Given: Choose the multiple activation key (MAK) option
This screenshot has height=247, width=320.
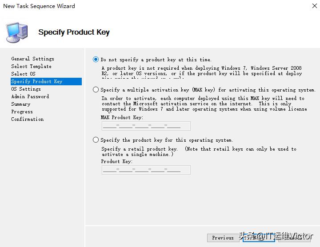Looking at the screenshot, I should click(x=96, y=90).
